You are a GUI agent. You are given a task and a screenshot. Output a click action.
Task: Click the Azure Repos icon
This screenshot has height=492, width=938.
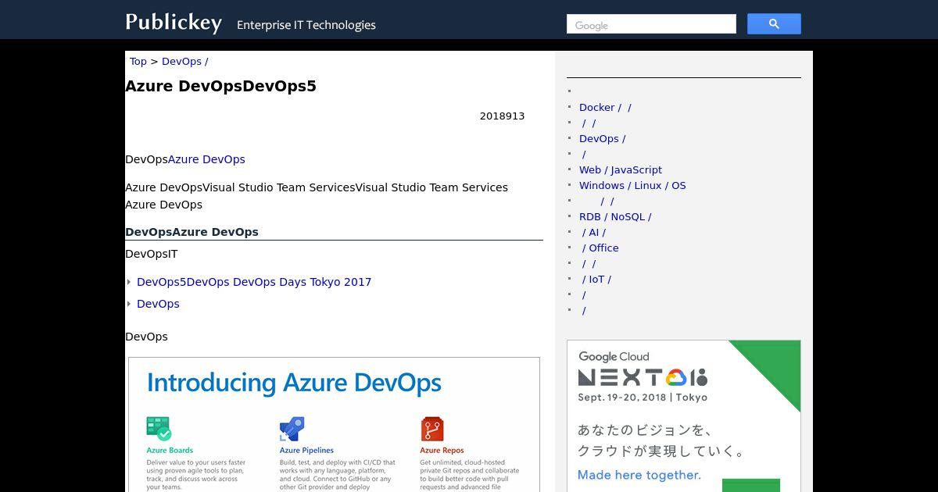coord(432,429)
